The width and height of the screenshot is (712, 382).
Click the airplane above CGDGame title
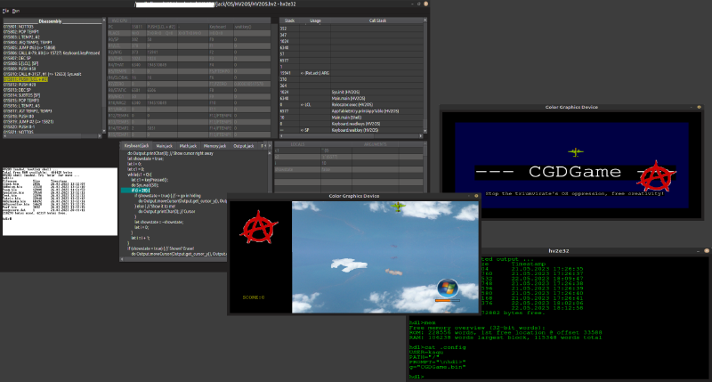coord(577,152)
